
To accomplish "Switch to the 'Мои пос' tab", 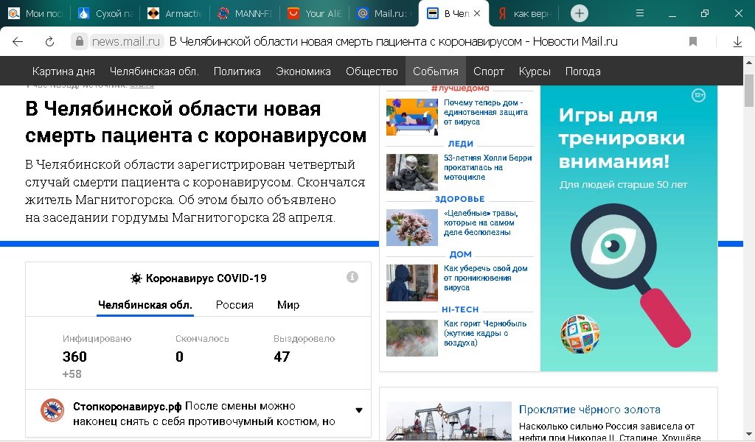I will tap(36, 13).
